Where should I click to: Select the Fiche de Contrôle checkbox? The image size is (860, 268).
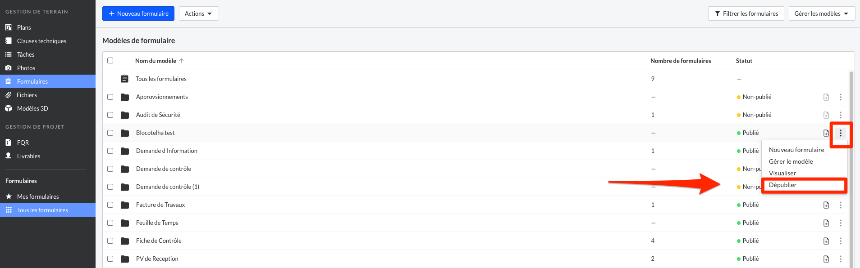tap(110, 241)
